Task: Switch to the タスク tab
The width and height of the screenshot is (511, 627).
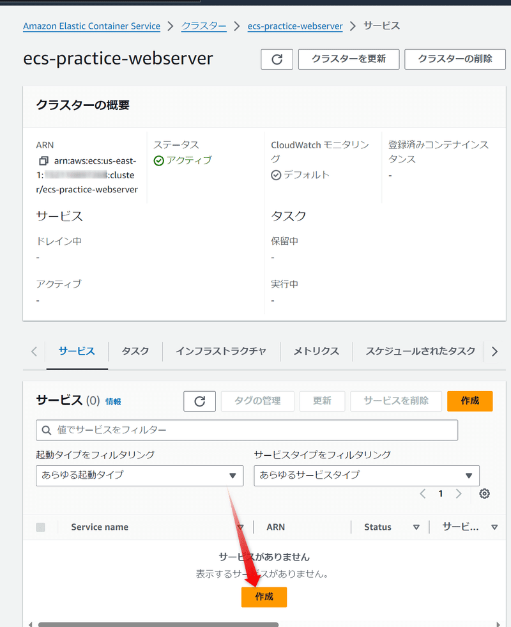Action: pyautogui.click(x=135, y=351)
